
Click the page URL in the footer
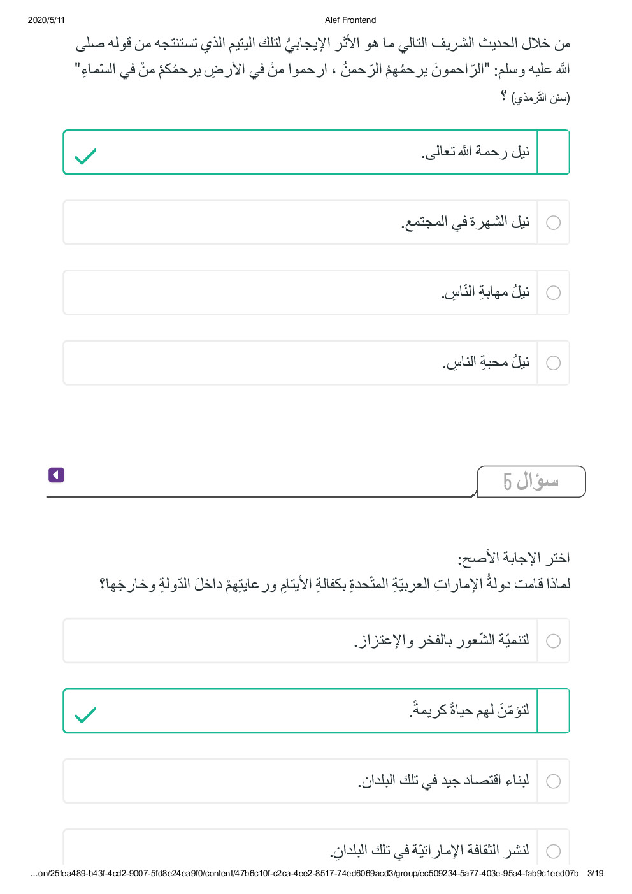click(x=304, y=874)
